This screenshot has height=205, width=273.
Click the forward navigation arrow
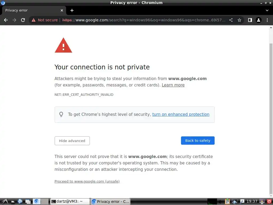(x=14, y=20)
